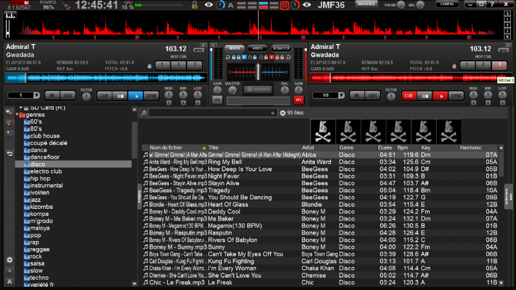Click the padlock icon in the top bar
Image resolution: width=516 pixels, height=290 pixels.
click(x=195, y=5)
